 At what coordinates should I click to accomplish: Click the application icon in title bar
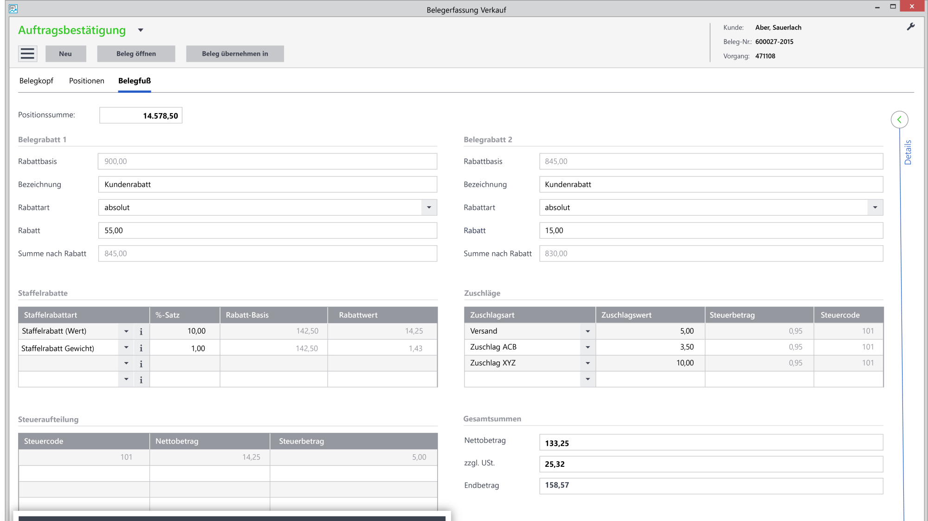(x=13, y=9)
